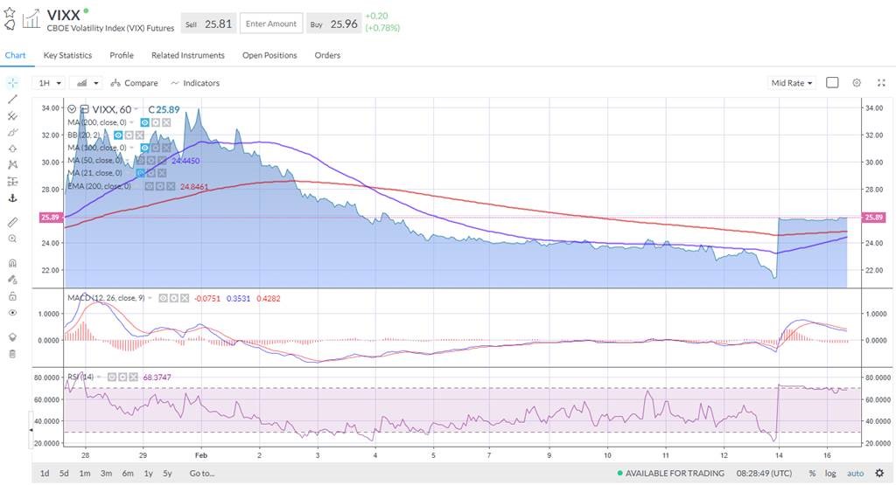The image size is (896, 485).
Task: Activate the crosshair cursor tool
Action: pyautogui.click(x=12, y=82)
